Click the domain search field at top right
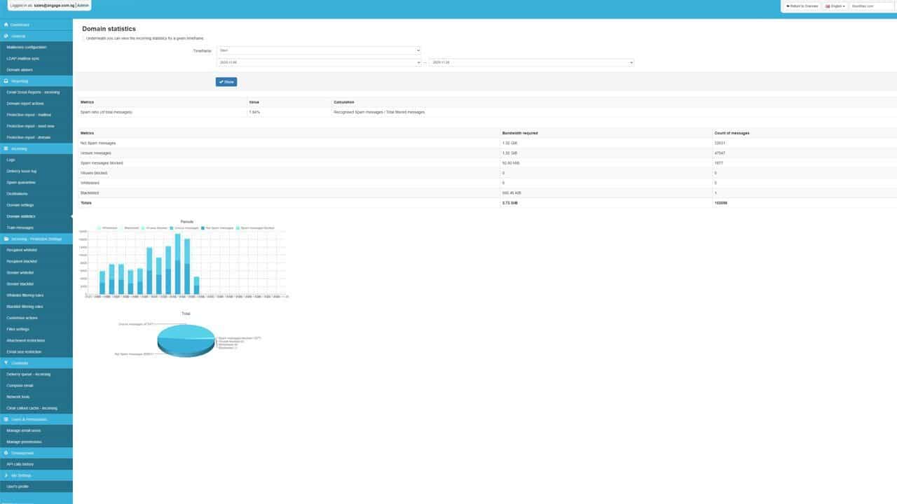897x504 pixels. coord(872,6)
